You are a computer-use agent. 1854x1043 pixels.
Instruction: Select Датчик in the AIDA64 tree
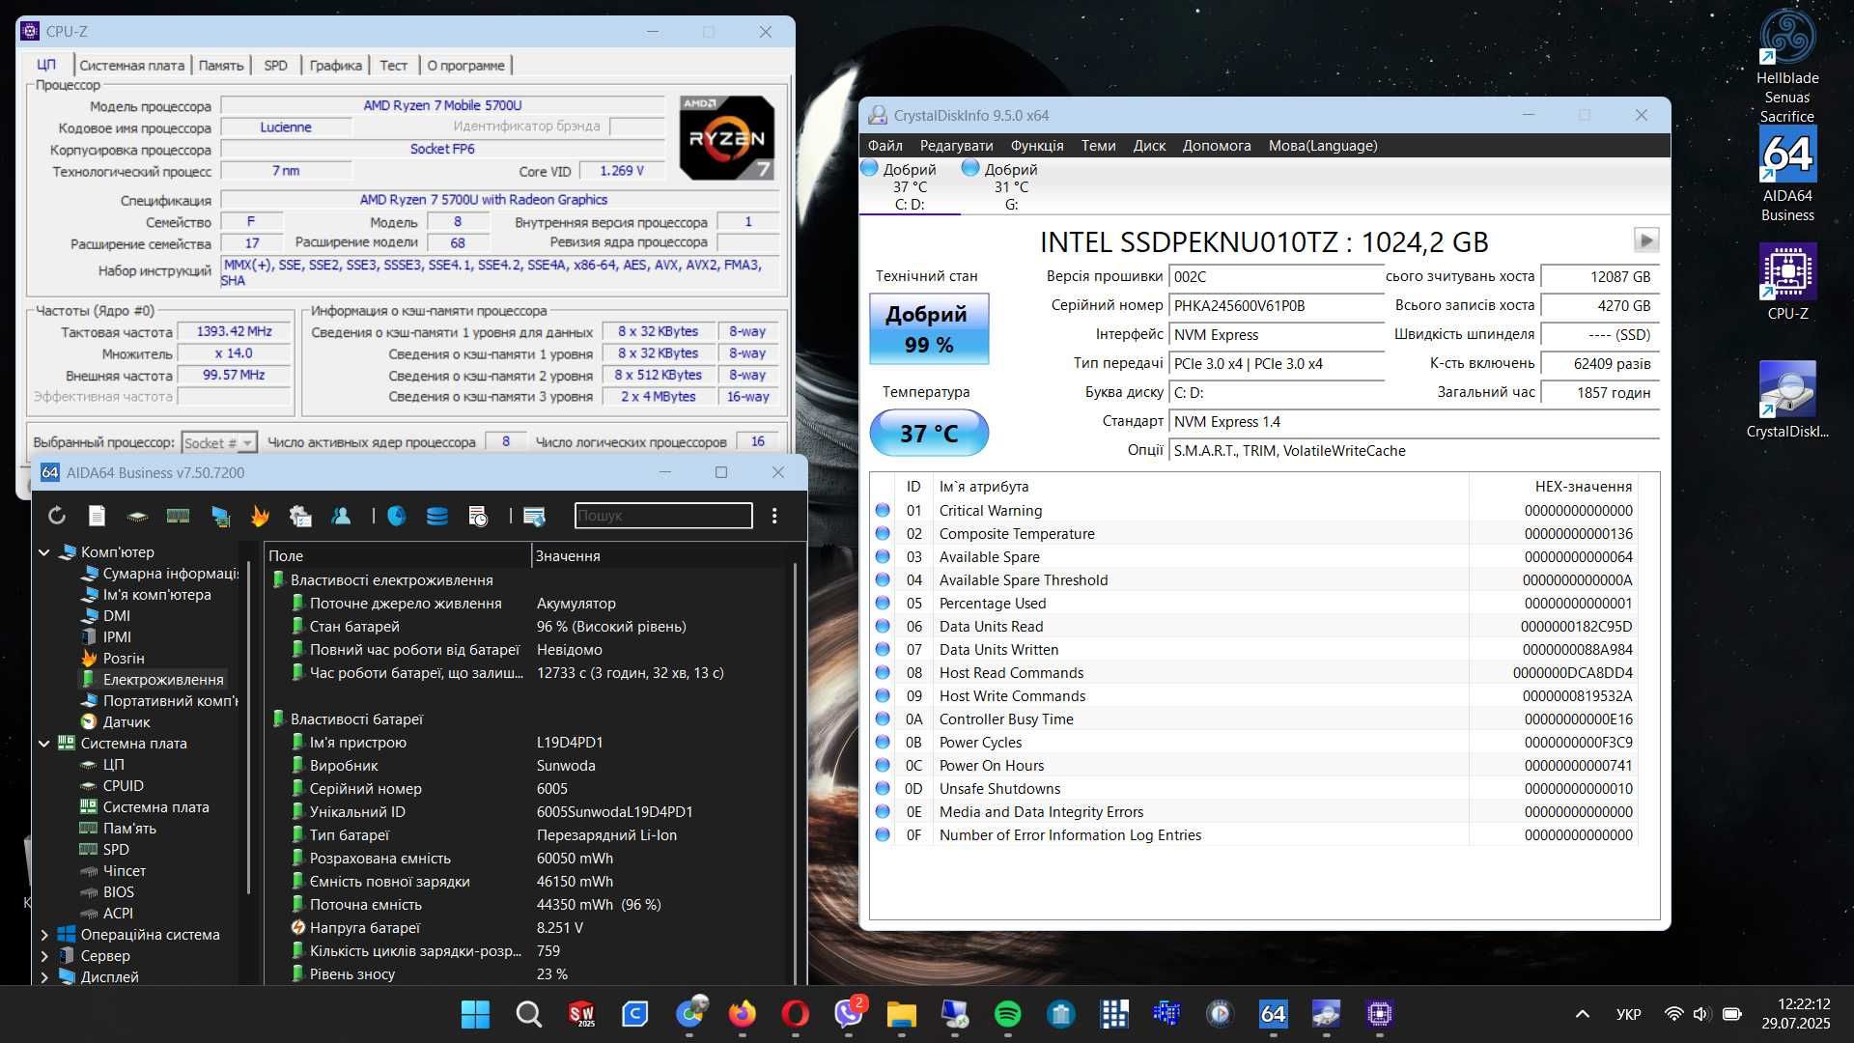[115, 722]
